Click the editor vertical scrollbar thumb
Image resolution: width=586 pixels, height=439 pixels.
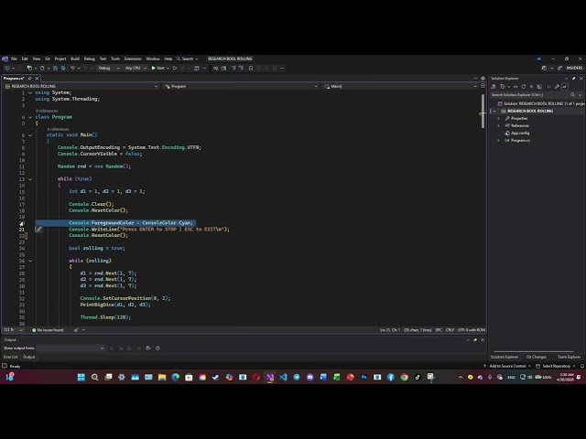[483, 111]
